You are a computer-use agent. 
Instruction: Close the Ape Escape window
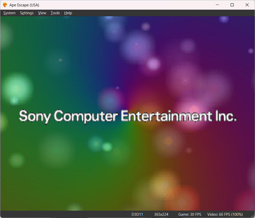(247, 5)
